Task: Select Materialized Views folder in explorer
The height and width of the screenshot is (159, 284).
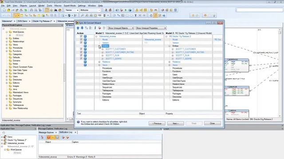Action: pos(20,92)
